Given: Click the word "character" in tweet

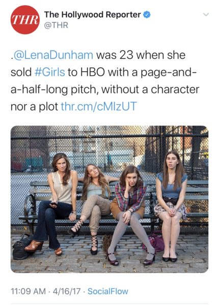Looking at the screenshot, I should point(175,89).
